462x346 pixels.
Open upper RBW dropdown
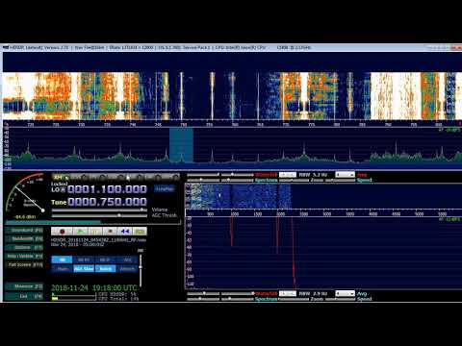[x=288, y=175]
